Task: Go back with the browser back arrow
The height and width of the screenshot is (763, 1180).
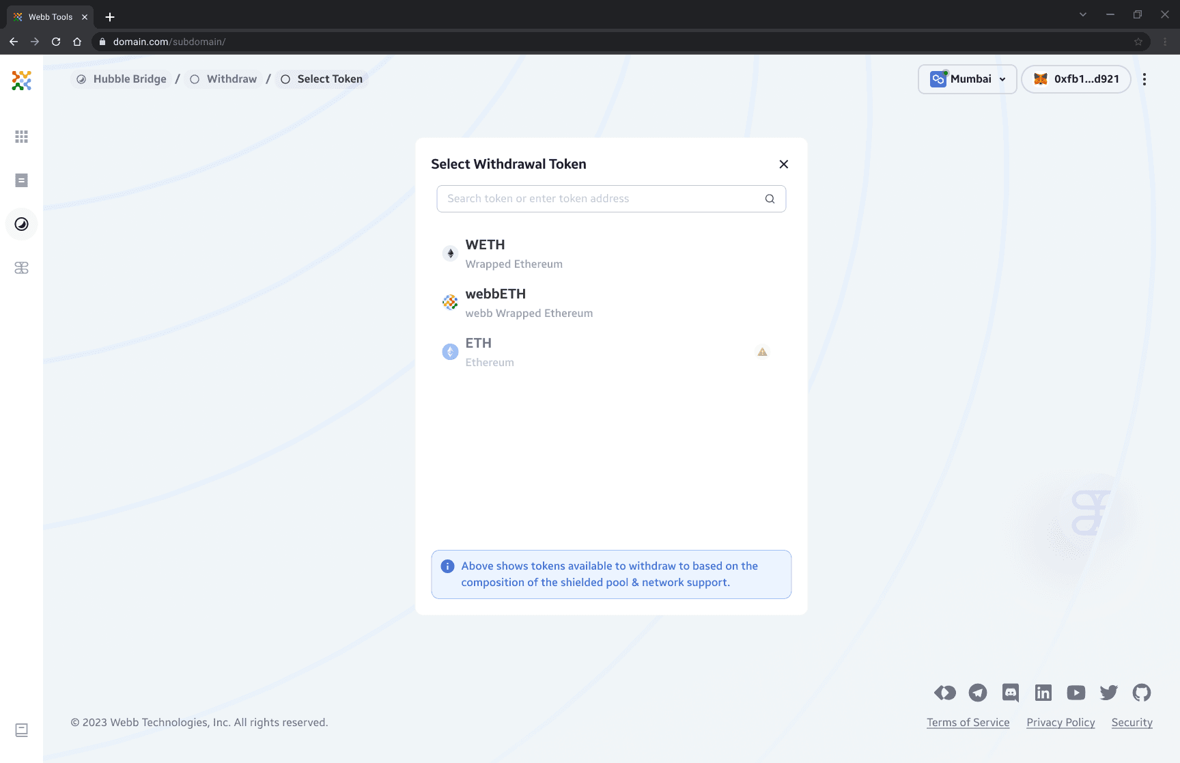Action: pos(14,42)
